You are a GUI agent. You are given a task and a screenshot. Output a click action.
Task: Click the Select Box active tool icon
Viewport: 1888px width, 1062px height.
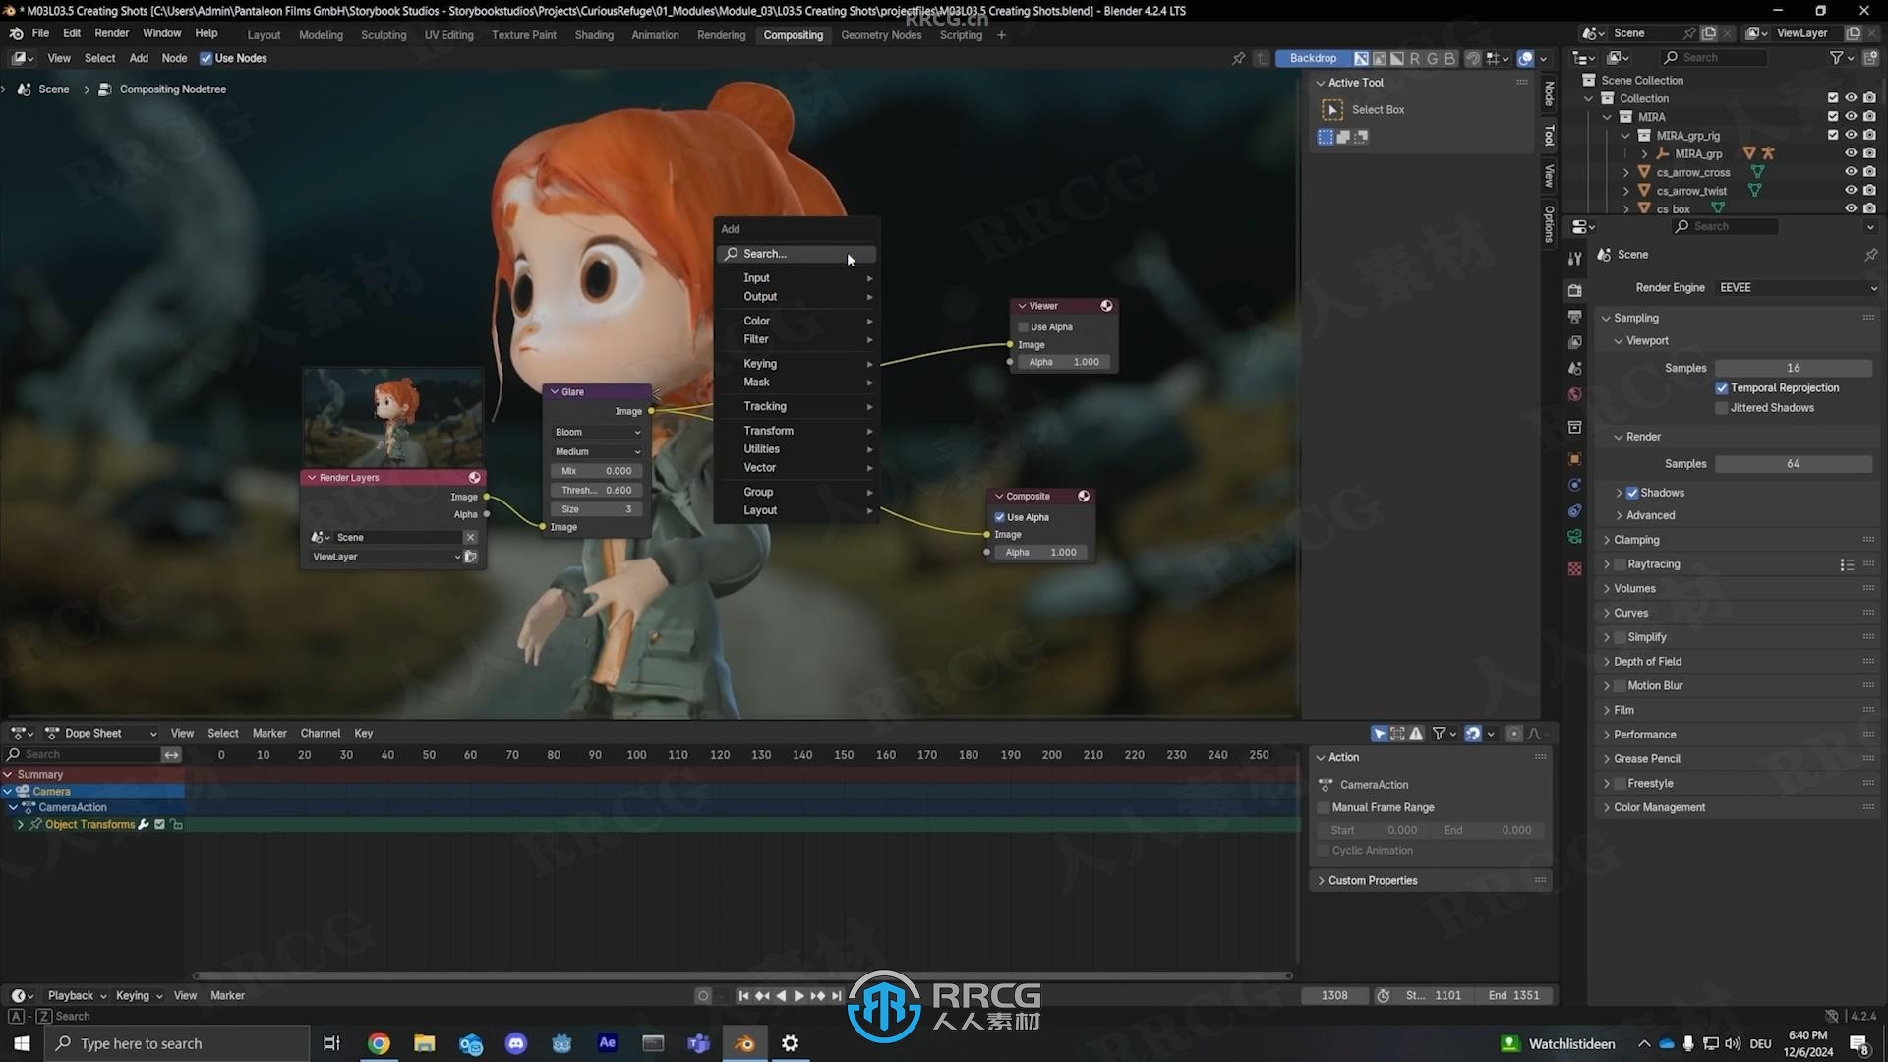pyautogui.click(x=1332, y=109)
